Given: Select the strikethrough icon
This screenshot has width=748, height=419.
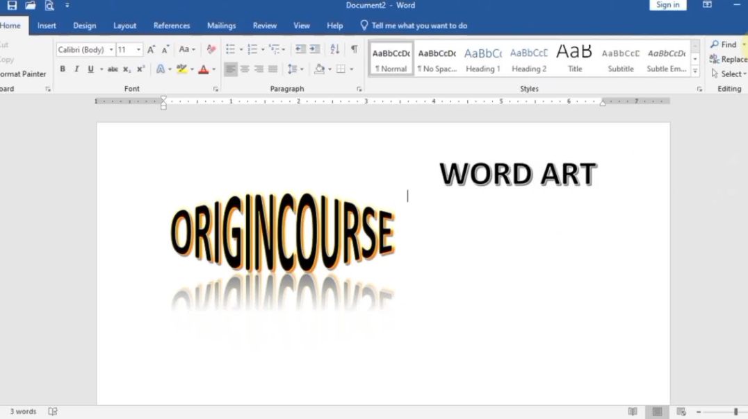Looking at the screenshot, I should pos(113,69).
